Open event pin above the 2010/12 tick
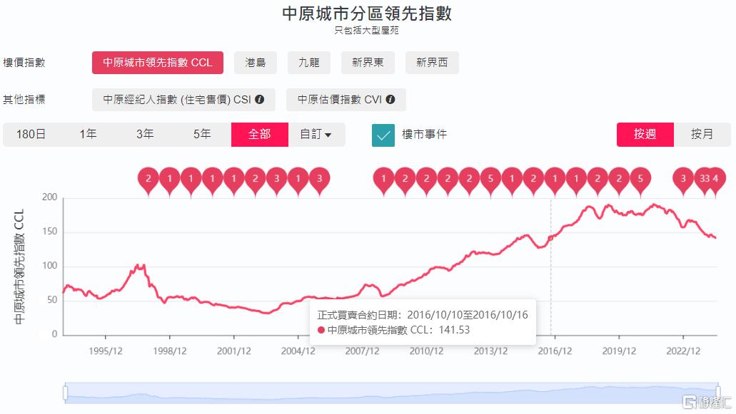Image resolution: width=736 pixels, height=414 pixels. coord(426,181)
